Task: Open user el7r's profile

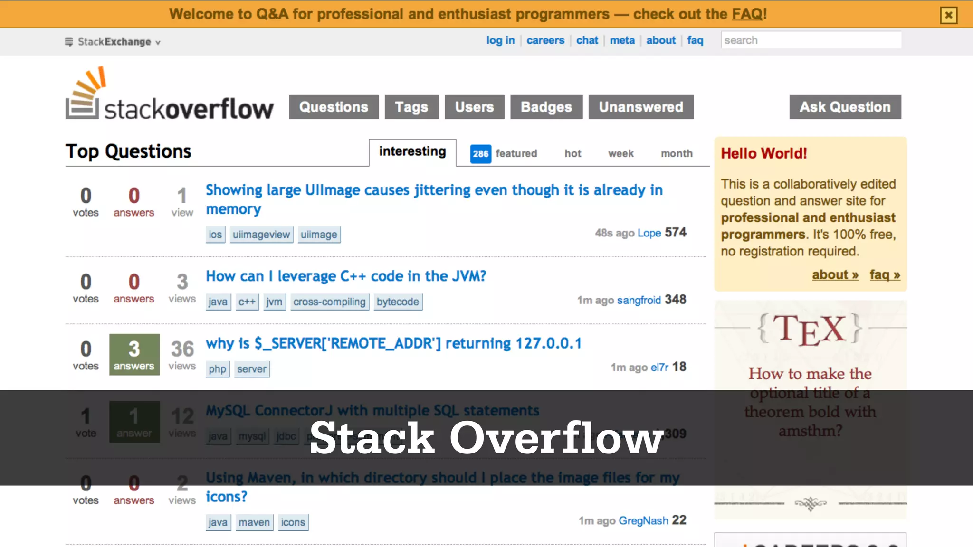Action: click(x=659, y=367)
